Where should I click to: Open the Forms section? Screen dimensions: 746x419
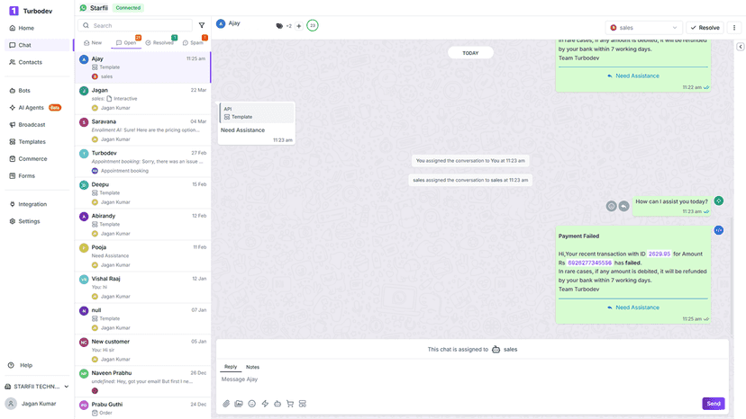[x=22, y=175]
